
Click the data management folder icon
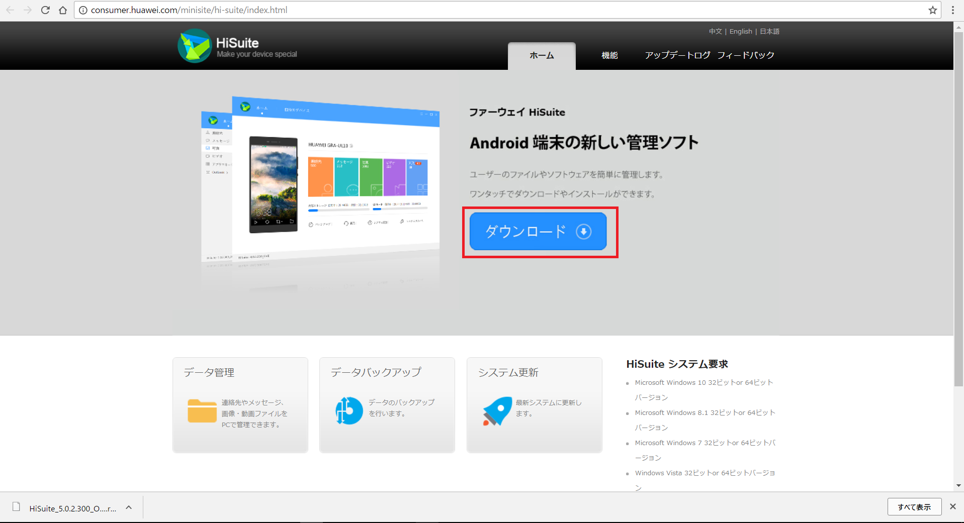(x=202, y=410)
